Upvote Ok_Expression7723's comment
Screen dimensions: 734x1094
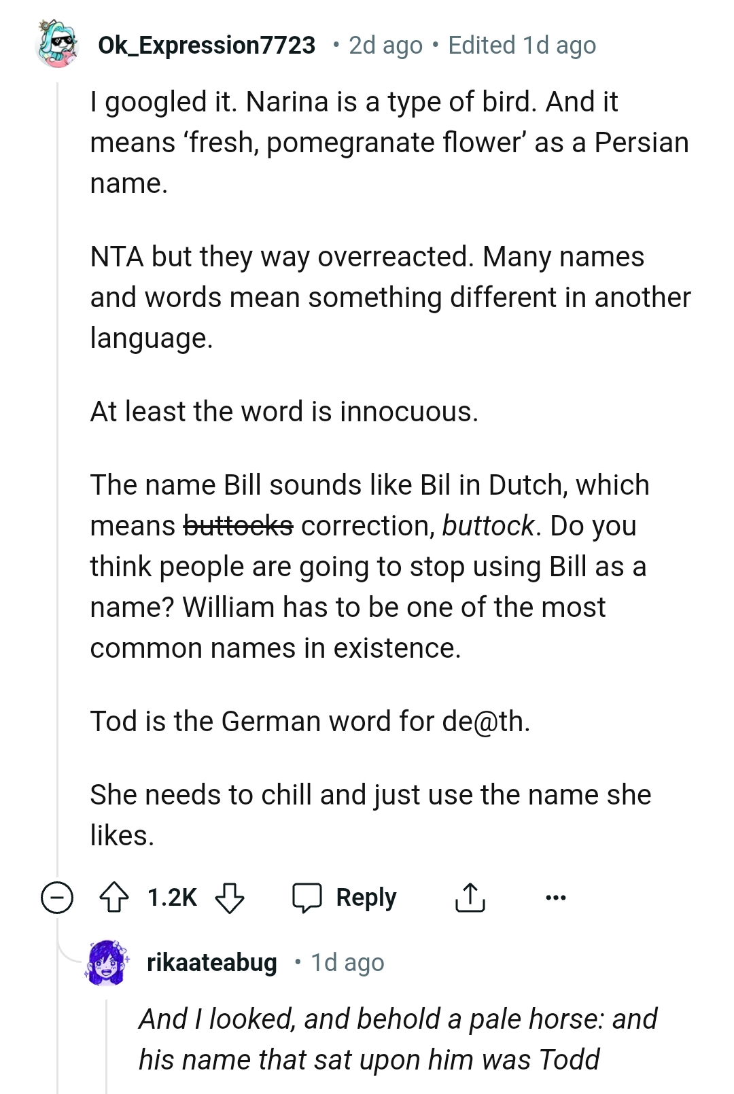pos(114,897)
